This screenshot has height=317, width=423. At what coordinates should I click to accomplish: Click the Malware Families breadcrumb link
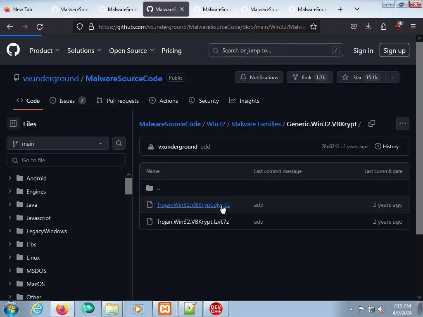[256, 124]
